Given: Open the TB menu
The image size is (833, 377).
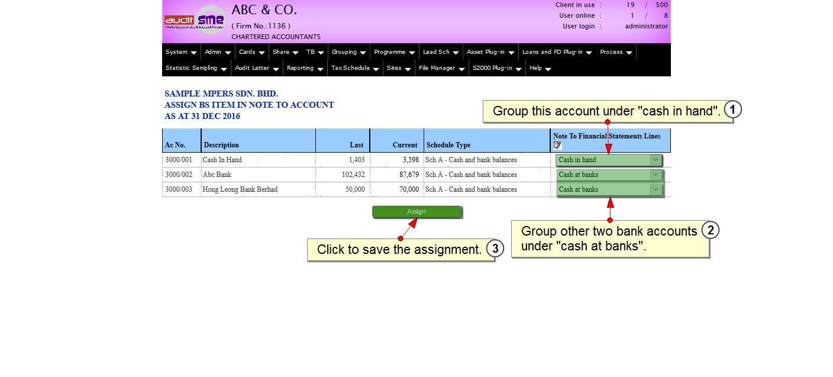Looking at the screenshot, I should click(x=315, y=52).
